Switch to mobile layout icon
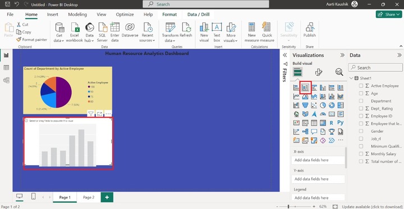The height and width of the screenshot is (209, 404). click(33, 196)
